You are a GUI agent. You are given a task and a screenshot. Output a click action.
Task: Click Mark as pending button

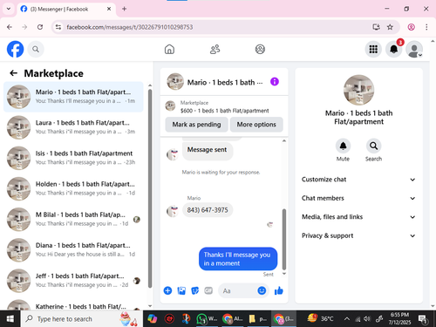pyautogui.click(x=196, y=125)
